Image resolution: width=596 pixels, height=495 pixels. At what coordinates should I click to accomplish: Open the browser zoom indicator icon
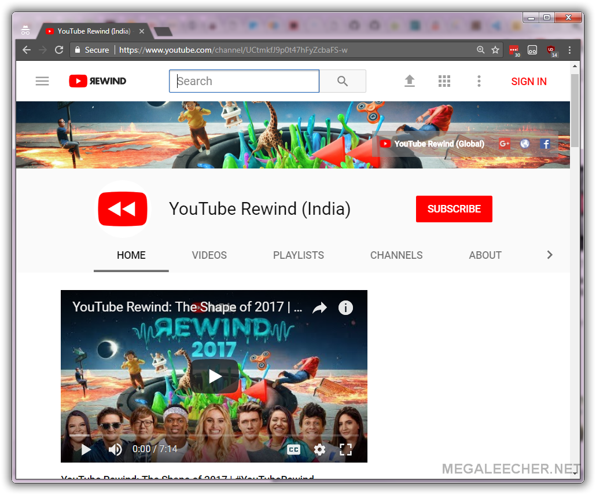tap(480, 50)
